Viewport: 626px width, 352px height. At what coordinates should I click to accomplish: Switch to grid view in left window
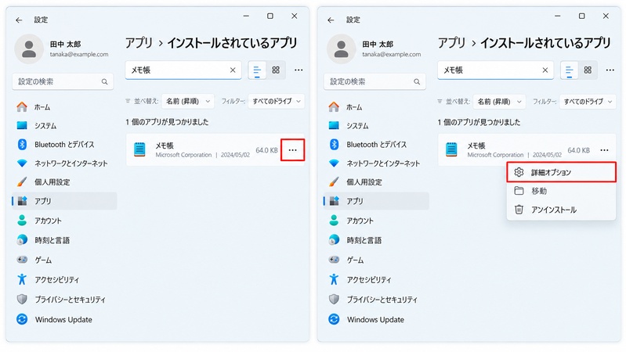tap(276, 70)
